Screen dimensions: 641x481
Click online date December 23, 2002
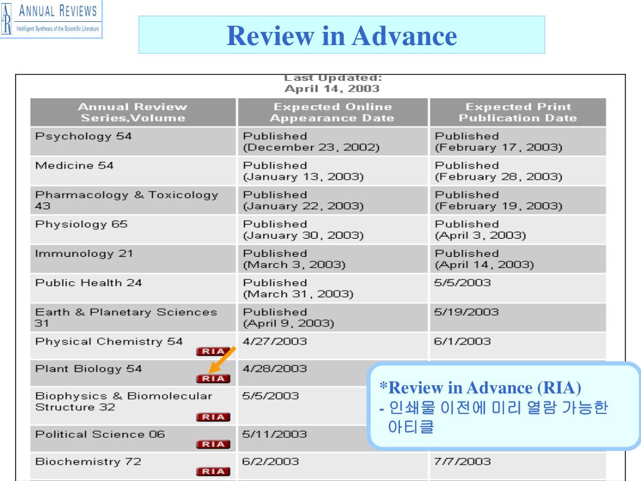click(311, 148)
